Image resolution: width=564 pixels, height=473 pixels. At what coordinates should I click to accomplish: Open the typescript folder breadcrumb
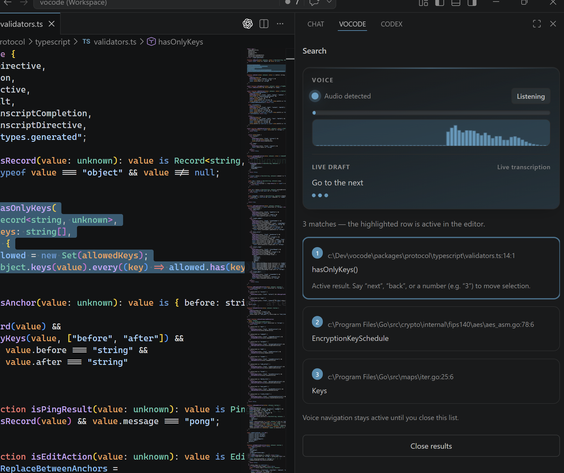[x=53, y=42]
